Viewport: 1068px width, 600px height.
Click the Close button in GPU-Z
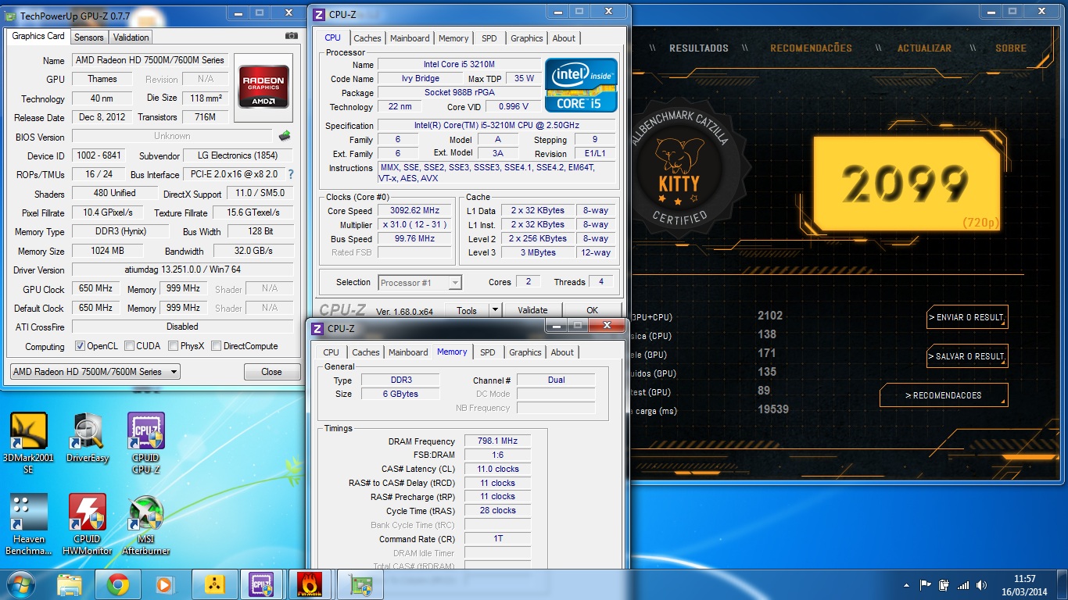tap(271, 372)
